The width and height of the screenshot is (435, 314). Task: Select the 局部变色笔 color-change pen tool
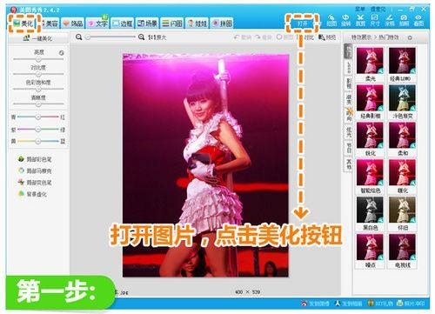35,183
